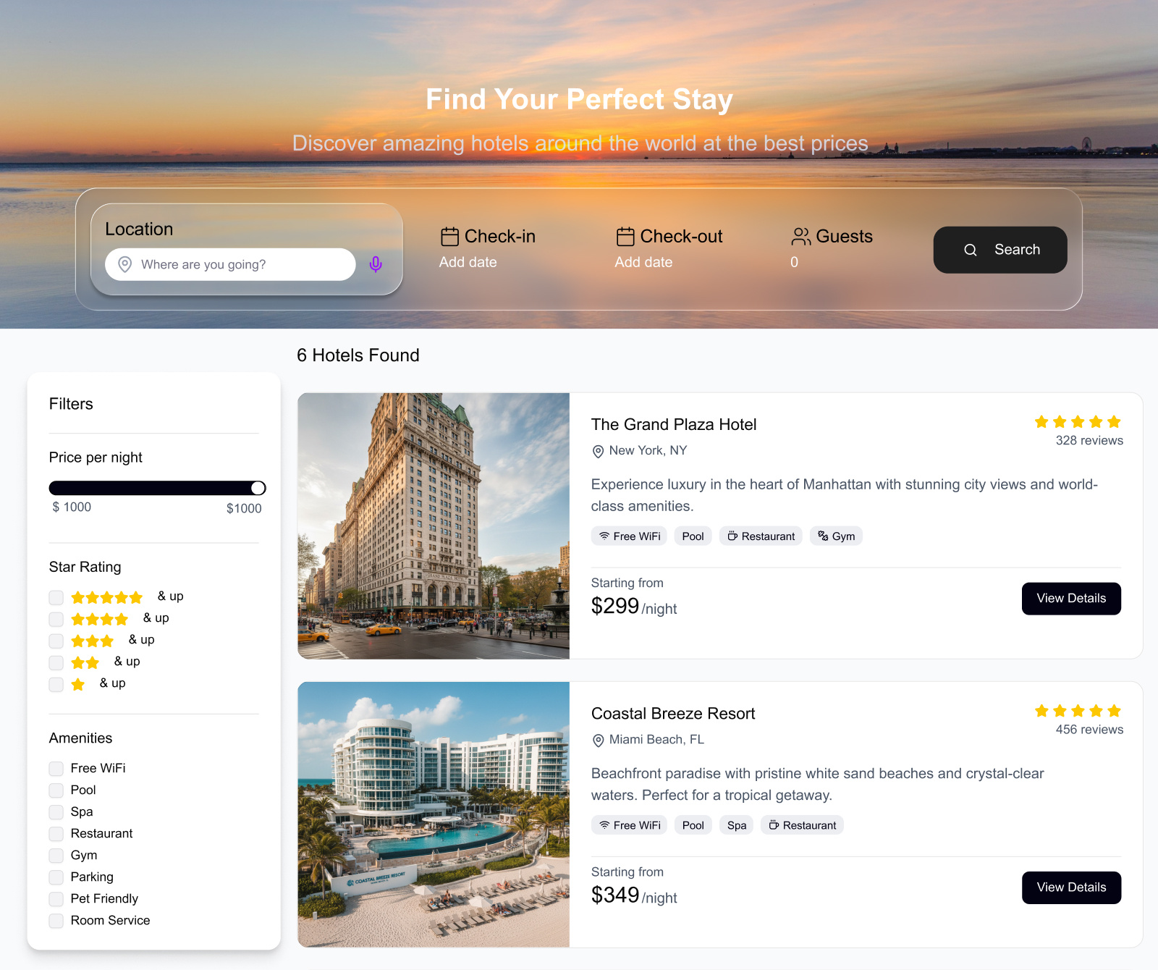Click the Spa tag on Coastal Breeze Resort
1158x970 pixels.
click(736, 825)
